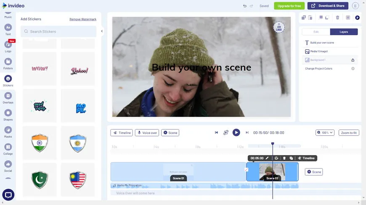
Task: Select the Layers tab
Action: point(344,32)
